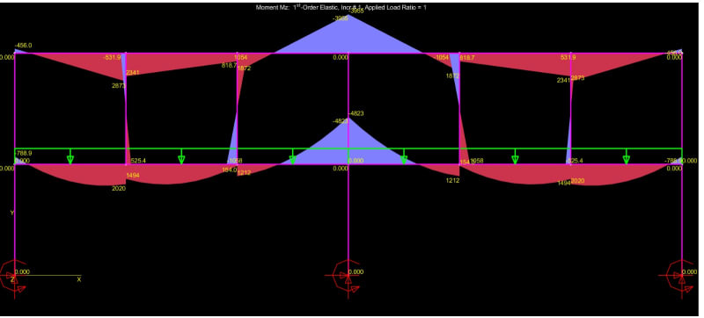Click the Z axis origin label
The height and width of the screenshot is (318, 704).
click(12, 279)
